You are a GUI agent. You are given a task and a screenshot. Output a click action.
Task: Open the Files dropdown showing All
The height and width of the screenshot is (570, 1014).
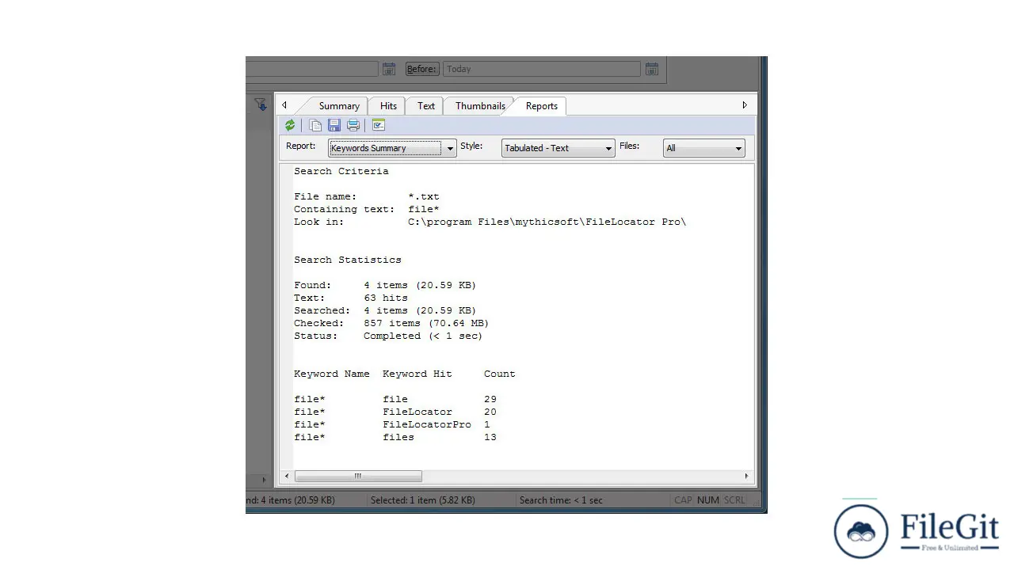click(x=704, y=148)
